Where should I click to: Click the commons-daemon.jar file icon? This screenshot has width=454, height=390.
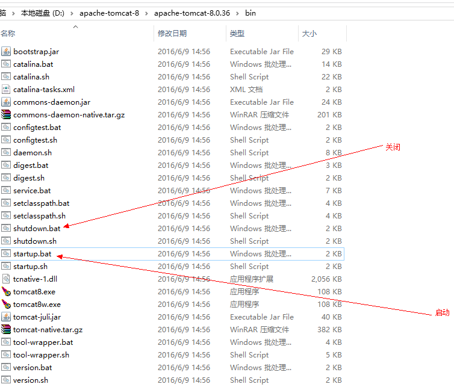tap(6, 102)
